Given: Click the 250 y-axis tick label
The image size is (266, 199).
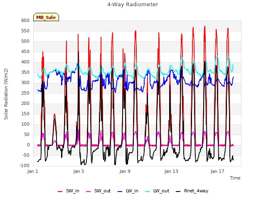Looking at the screenshot, I should coord(25,93).
